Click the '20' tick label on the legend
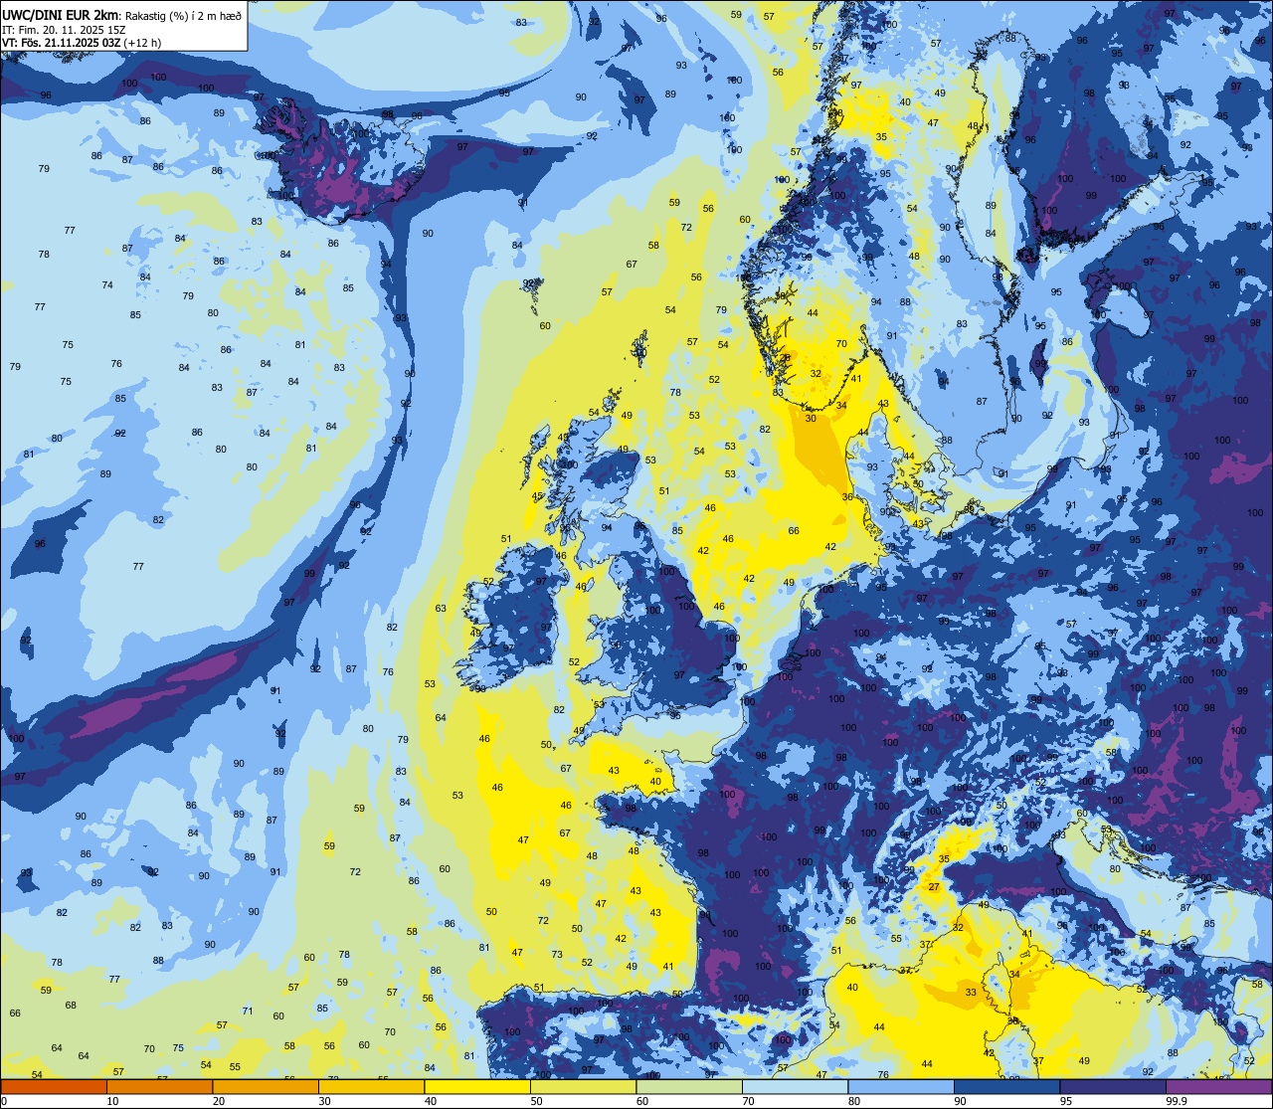Image resolution: width=1273 pixels, height=1109 pixels. pyautogui.click(x=218, y=1101)
